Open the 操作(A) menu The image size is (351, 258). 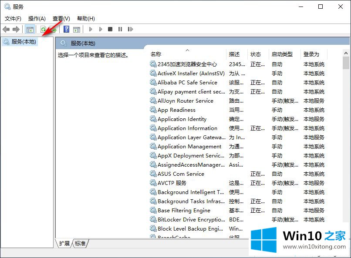pyautogui.click(x=37, y=18)
